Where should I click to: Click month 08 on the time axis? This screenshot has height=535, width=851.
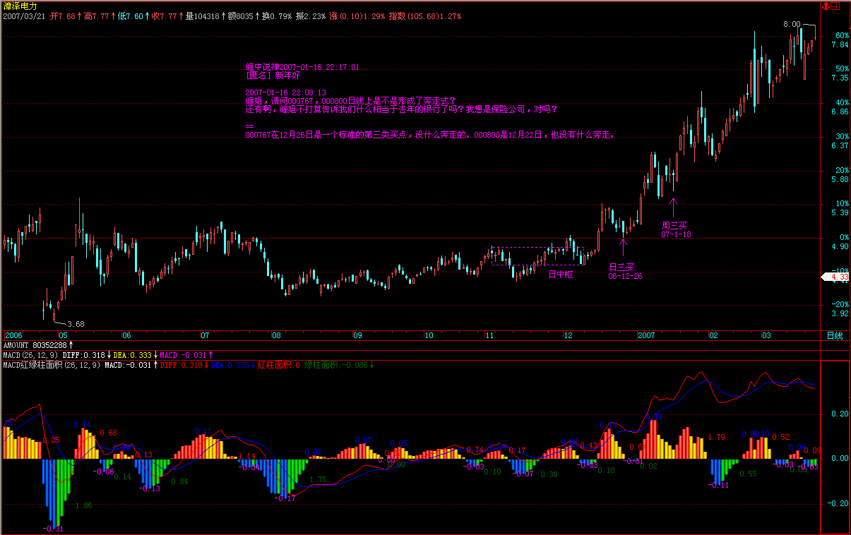click(276, 335)
